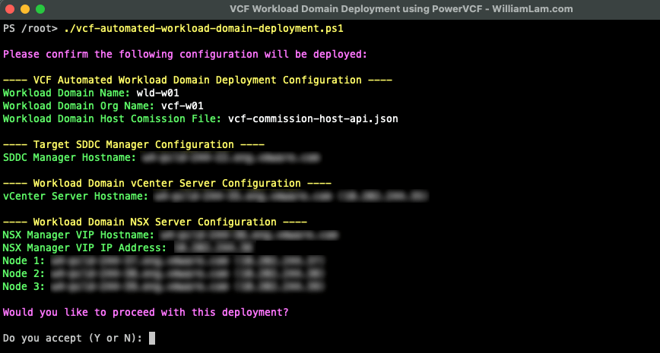The height and width of the screenshot is (353, 660).
Task: Click the 'Do you accept (Y or N):' prompt
Action: tap(72, 339)
